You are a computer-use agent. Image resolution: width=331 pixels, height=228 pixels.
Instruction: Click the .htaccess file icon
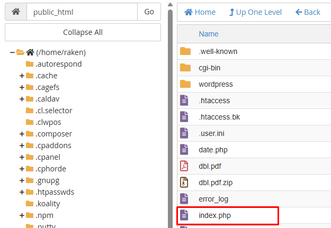click(184, 101)
